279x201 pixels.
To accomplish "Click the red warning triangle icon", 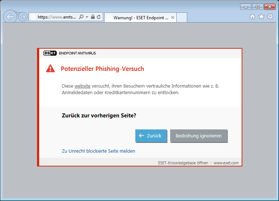I will (50, 68).
